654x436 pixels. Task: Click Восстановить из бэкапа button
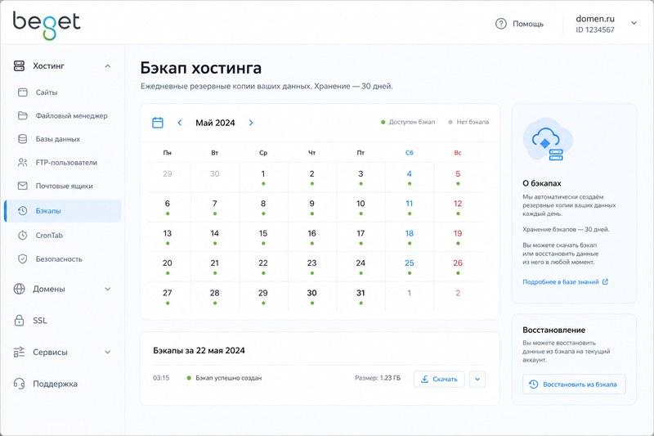coord(574,384)
